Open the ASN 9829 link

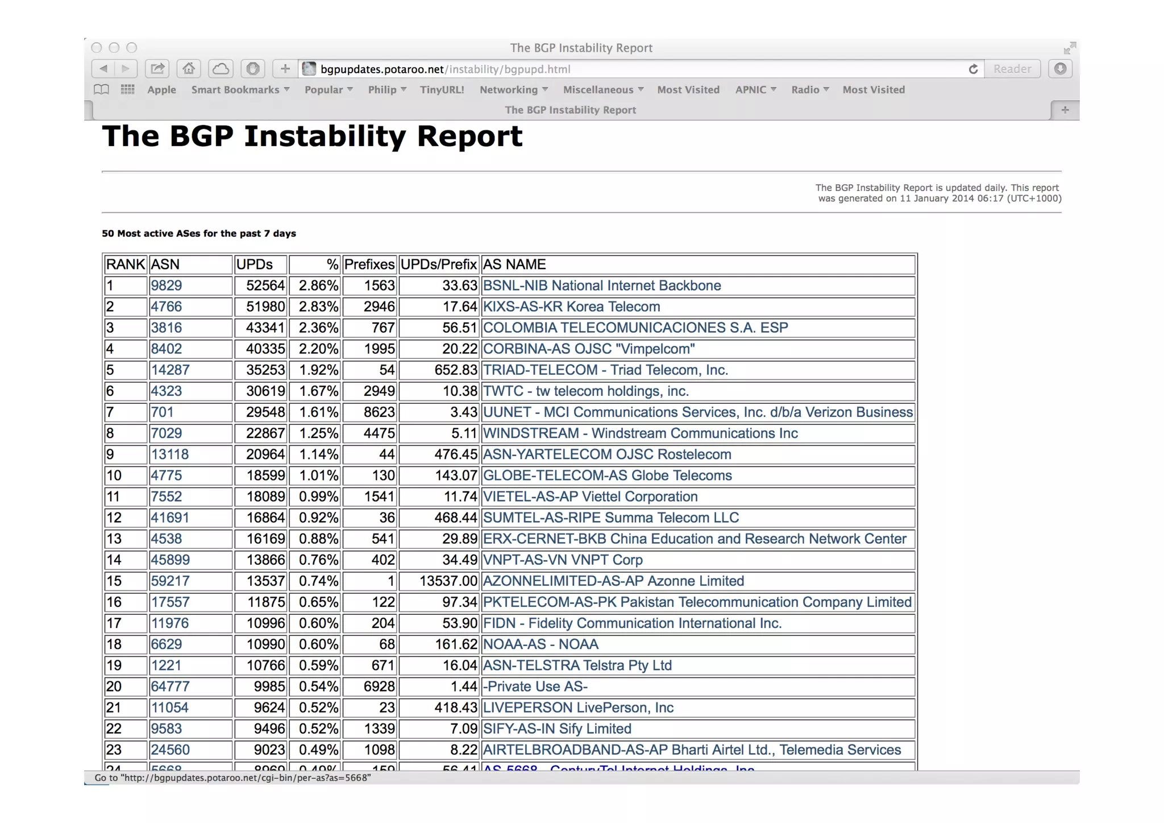pos(166,286)
